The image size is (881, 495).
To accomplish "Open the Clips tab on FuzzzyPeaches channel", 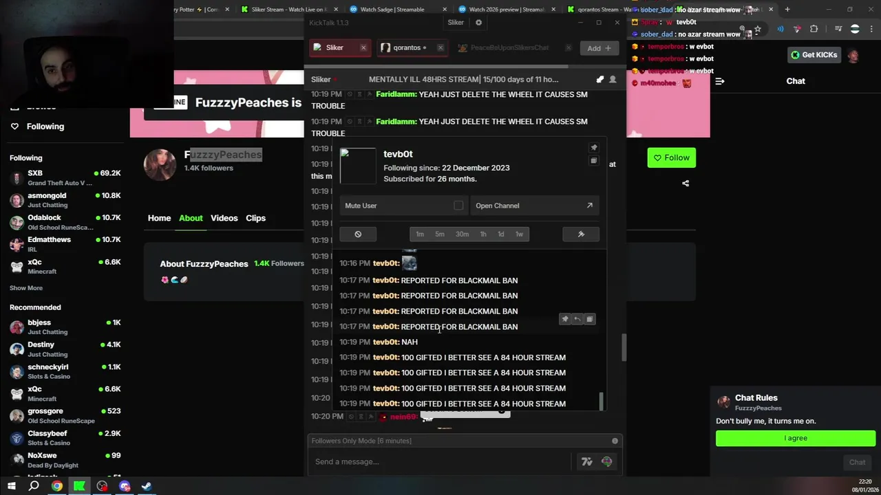I will click(255, 218).
